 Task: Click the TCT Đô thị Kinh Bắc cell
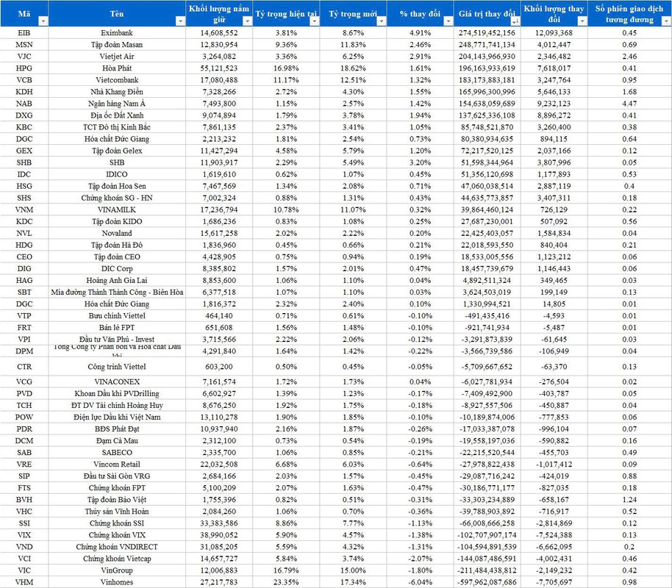point(117,127)
